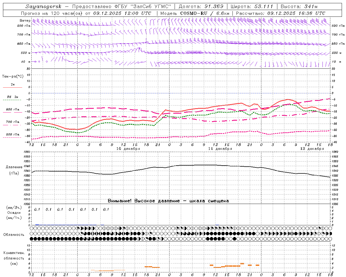Click the highest orange convective cloud bar
This screenshot has width=346, height=277.
(242, 263)
